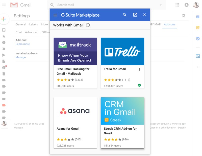Image resolution: width=202 pixels, height=156 pixels.
Task: Open Snoozed clock icon in sidebar
Action: coord(4,43)
